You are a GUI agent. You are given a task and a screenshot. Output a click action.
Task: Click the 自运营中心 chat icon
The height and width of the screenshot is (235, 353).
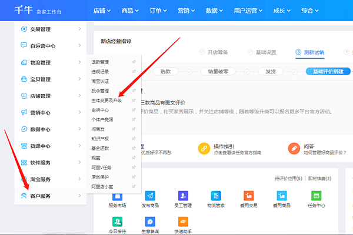tap(24, 45)
